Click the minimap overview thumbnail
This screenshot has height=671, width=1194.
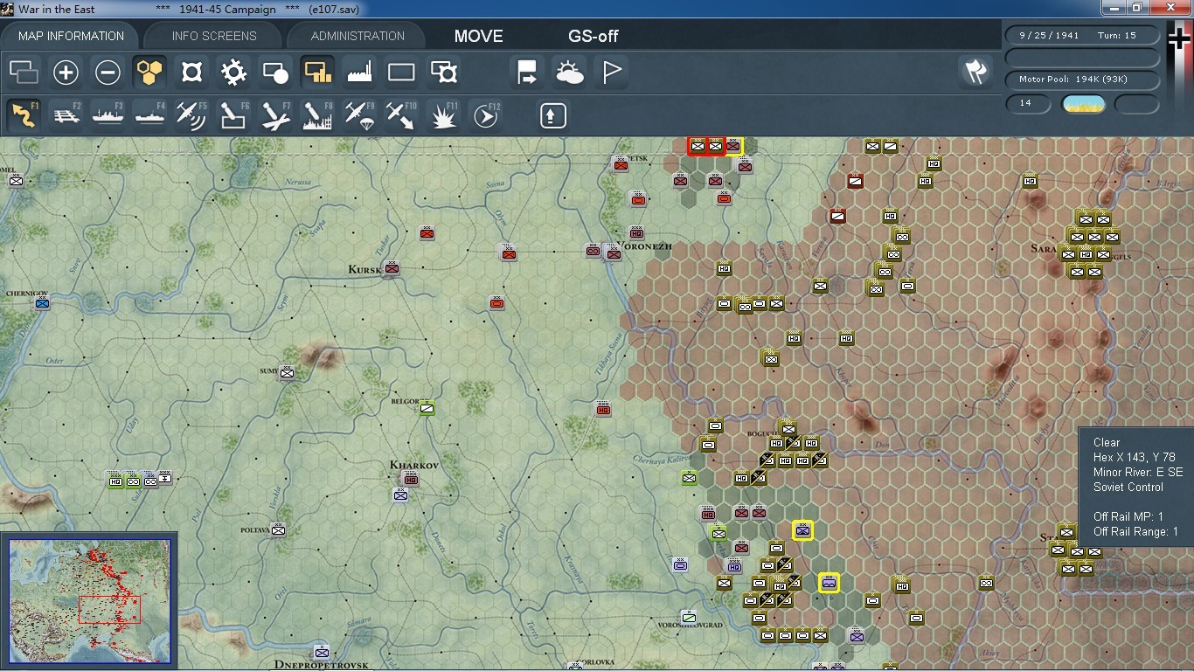(89, 599)
